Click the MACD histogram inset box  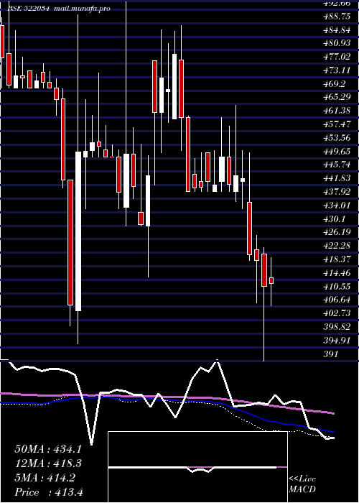[x=197, y=467]
